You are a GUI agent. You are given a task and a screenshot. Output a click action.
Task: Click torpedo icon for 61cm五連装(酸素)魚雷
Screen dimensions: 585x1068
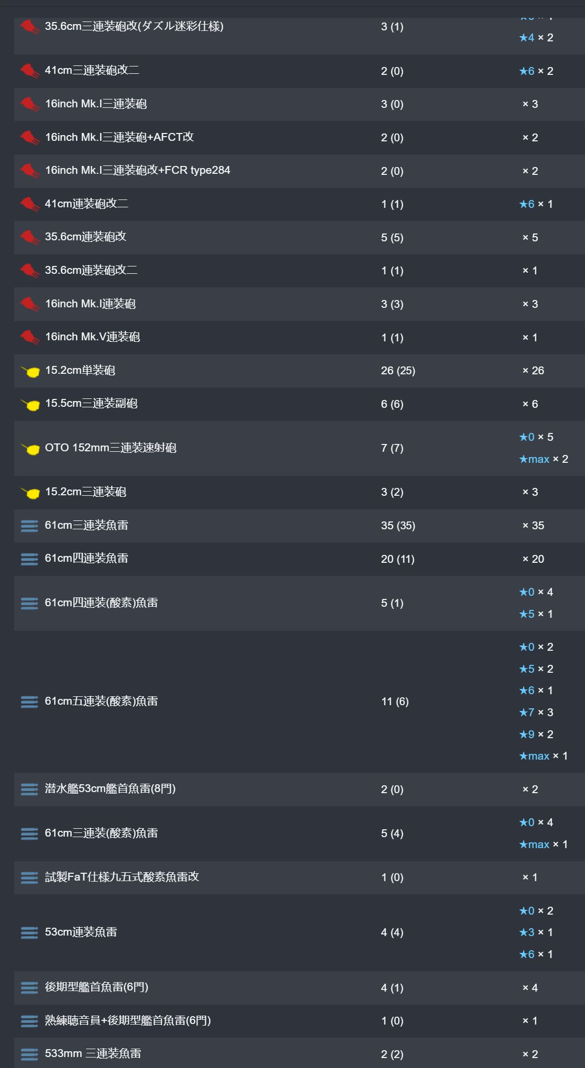pyautogui.click(x=29, y=702)
